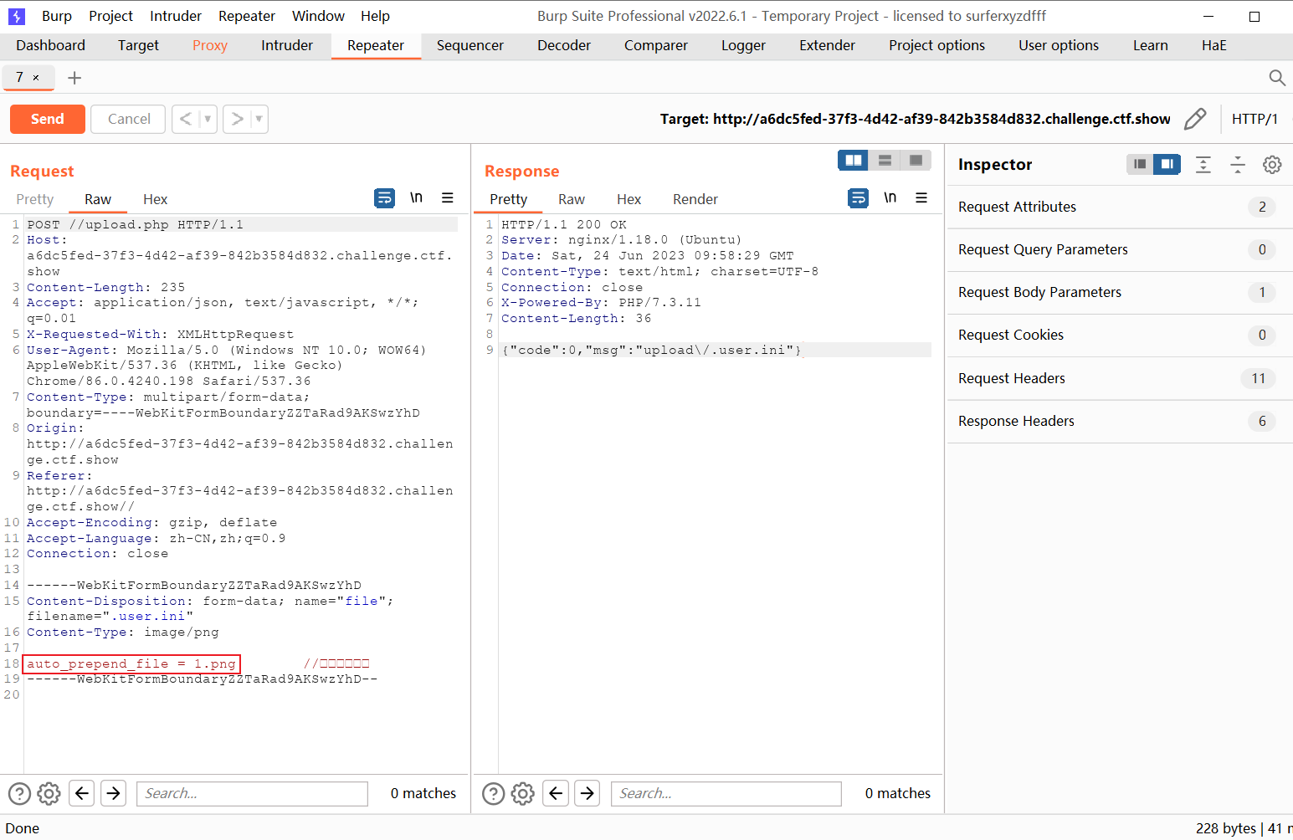Image resolution: width=1293 pixels, height=840 pixels.
Task: Open the Project options tab
Action: pos(936,45)
